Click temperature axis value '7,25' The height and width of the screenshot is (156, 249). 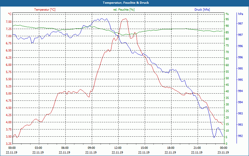click(9, 29)
